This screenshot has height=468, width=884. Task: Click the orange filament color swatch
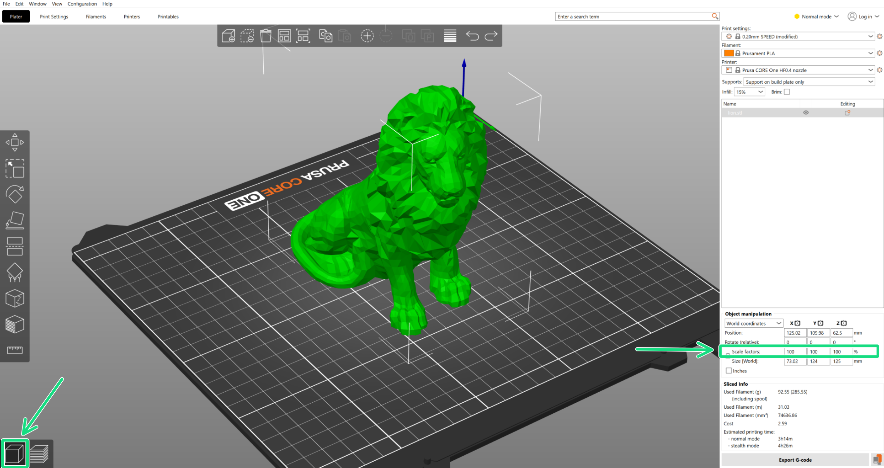click(x=729, y=53)
